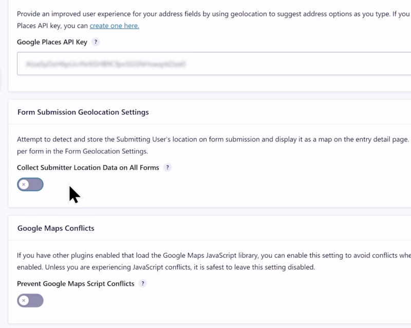Click the "Prevent Google Maps Script Conflicts" label
The image size is (411, 328).
click(x=76, y=283)
